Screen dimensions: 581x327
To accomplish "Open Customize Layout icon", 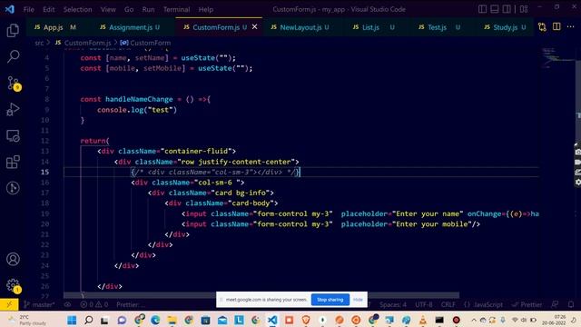I will (524, 9).
